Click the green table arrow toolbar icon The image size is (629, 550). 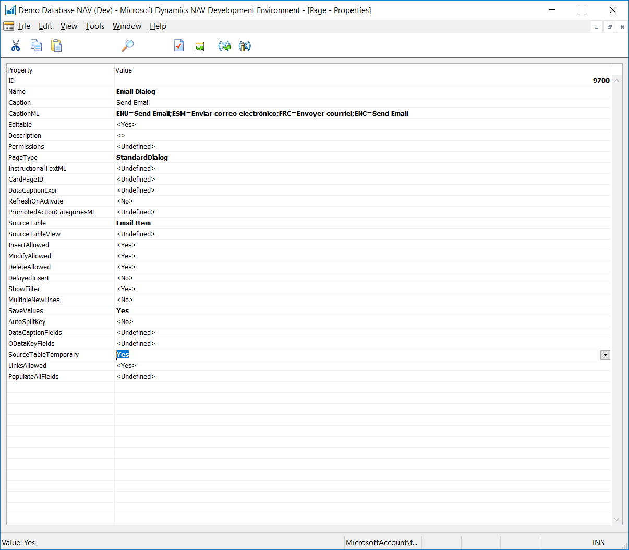point(200,46)
